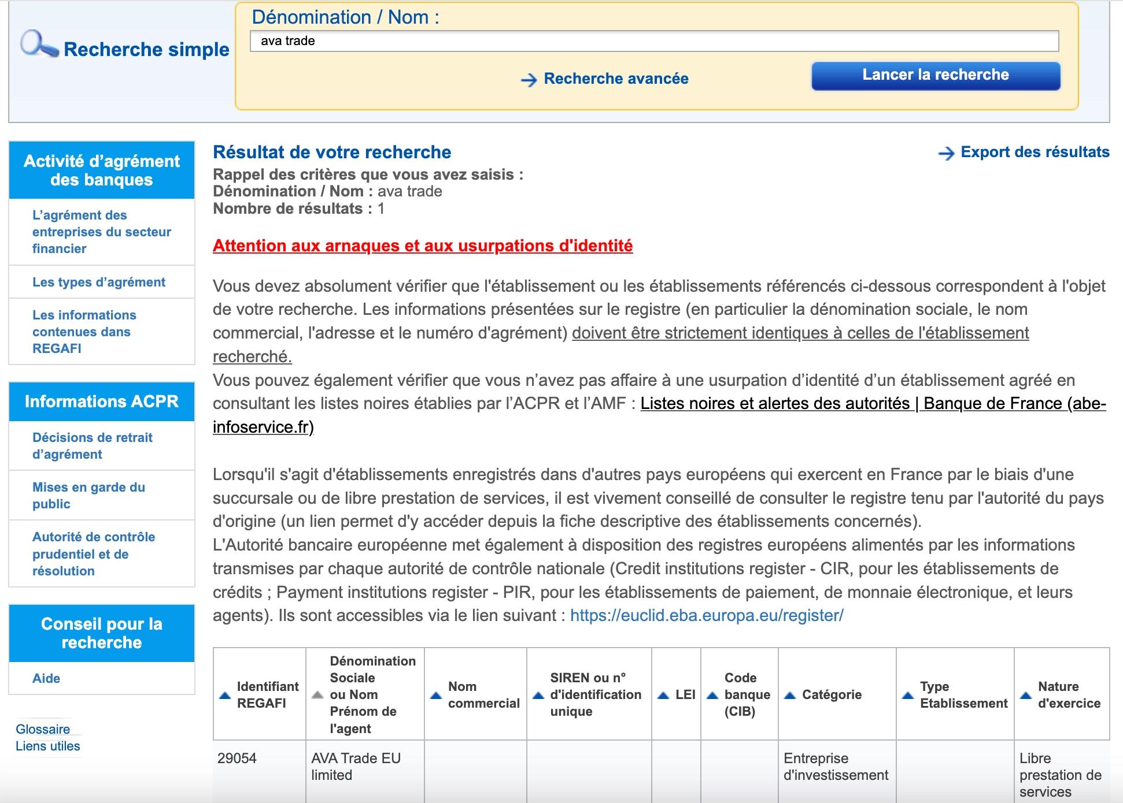The width and height of the screenshot is (1123, 803).
Task: Click the arrow icon beside Export des résultats
Action: pyautogui.click(x=947, y=153)
